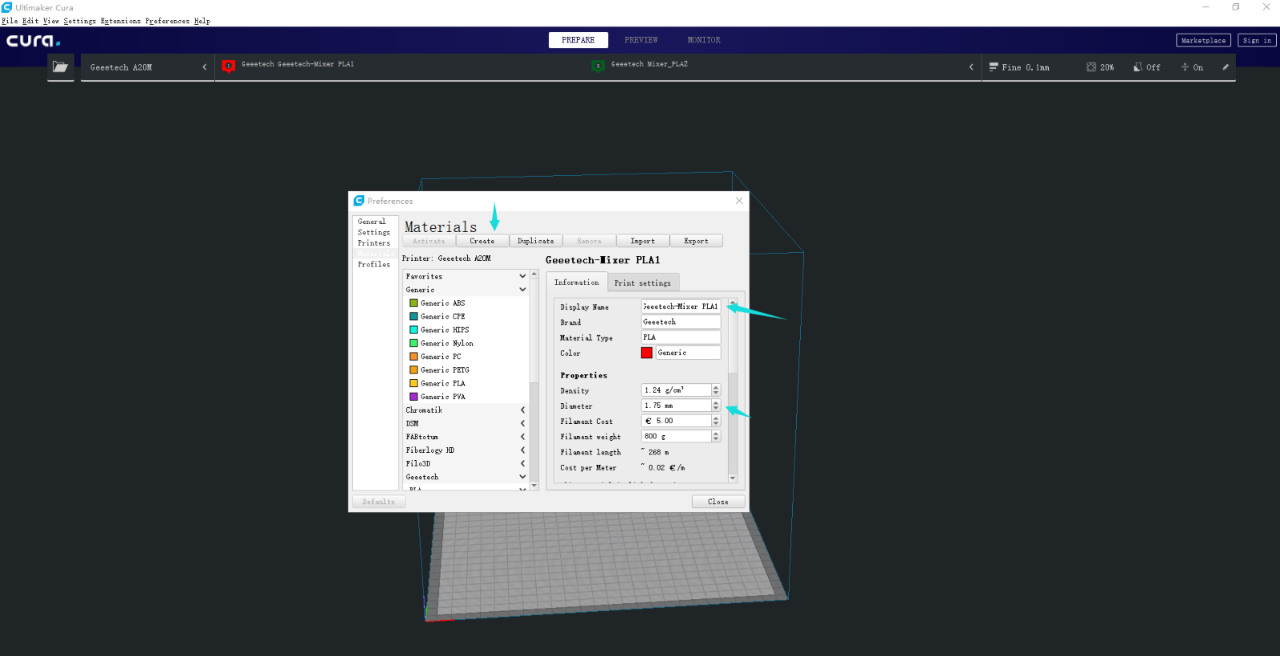1280x656 pixels.
Task: Expand the Filo3D brand group
Action: pos(522,464)
